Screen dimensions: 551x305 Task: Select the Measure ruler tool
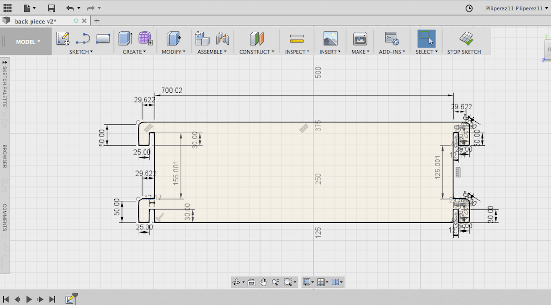click(x=297, y=39)
